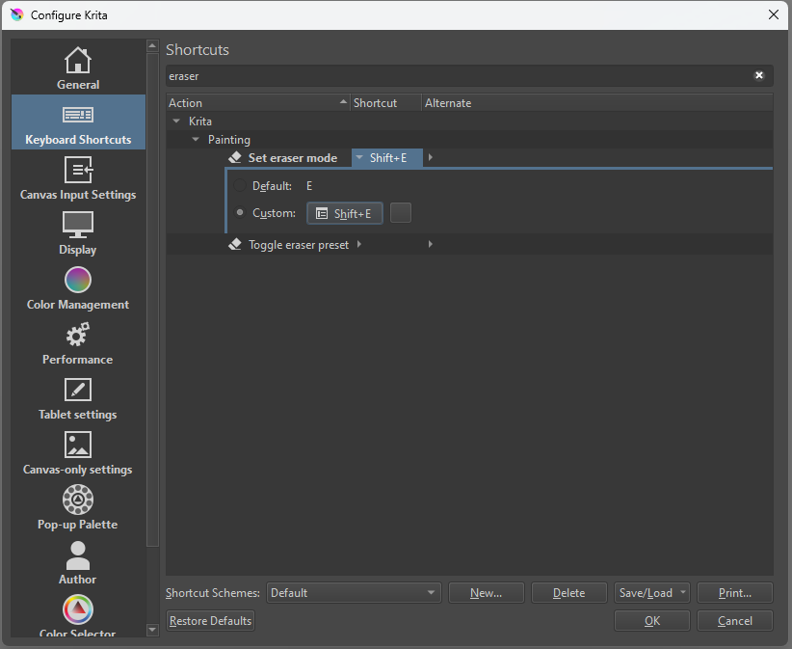Open the Pop-up Palette settings
This screenshot has width=792, height=649.
78,508
